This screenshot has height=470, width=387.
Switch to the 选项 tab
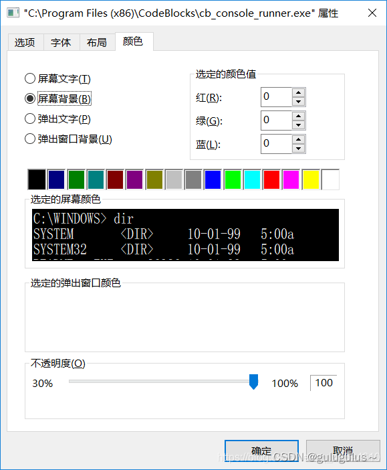coord(25,42)
